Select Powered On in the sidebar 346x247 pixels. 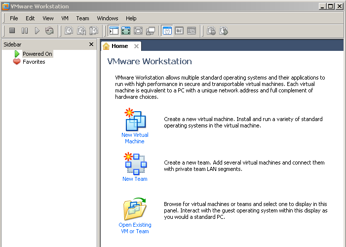click(x=37, y=54)
